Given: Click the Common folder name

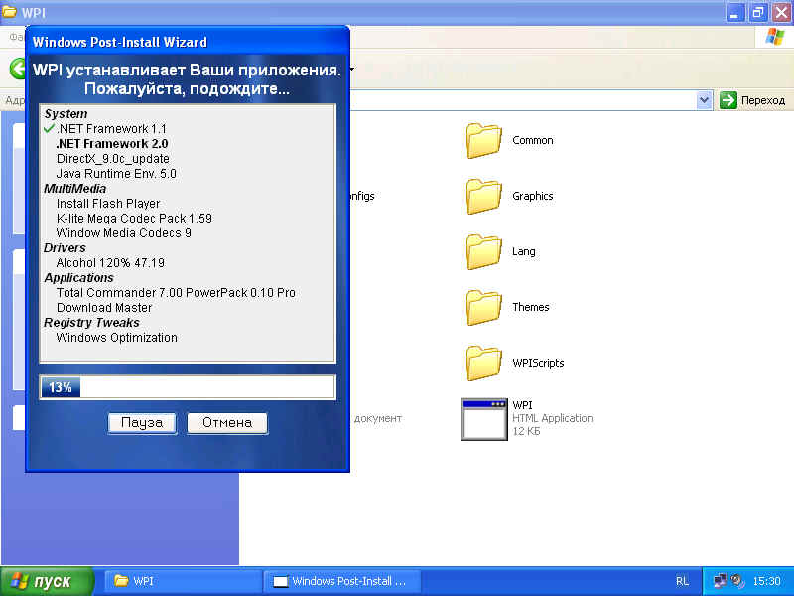Looking at the screenshot, I should tap(533, 140).
